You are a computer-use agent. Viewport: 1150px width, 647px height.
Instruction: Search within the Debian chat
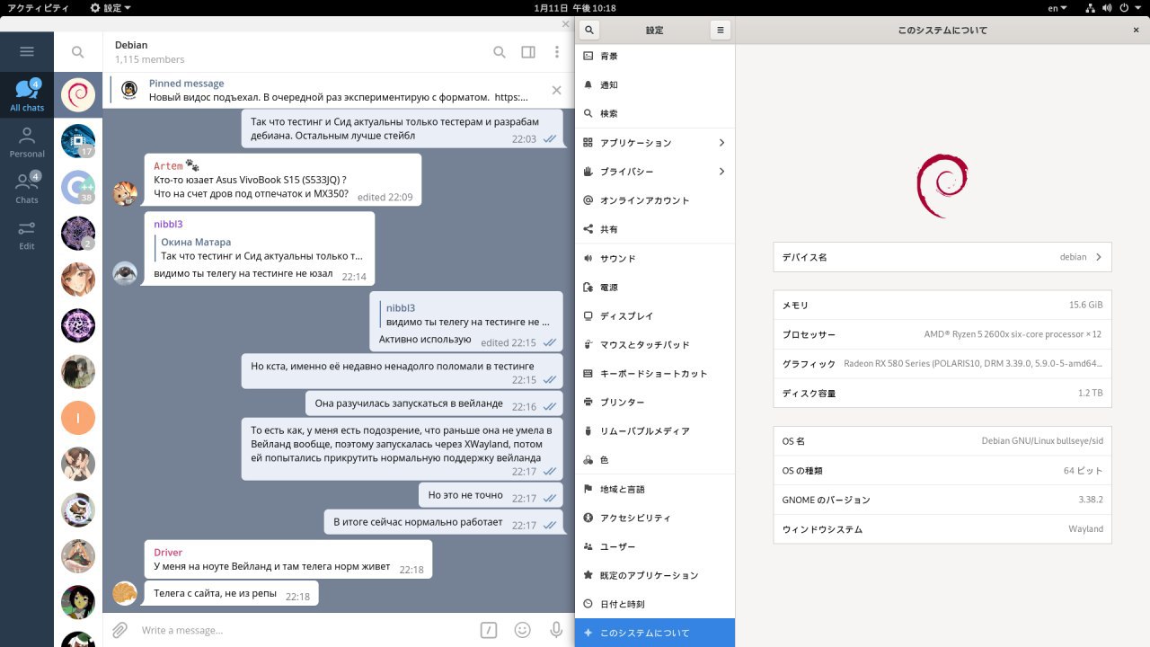pos(500,52)
